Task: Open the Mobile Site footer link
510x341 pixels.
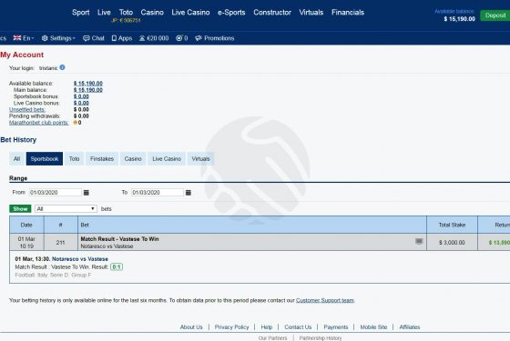Action: [373, 327]
